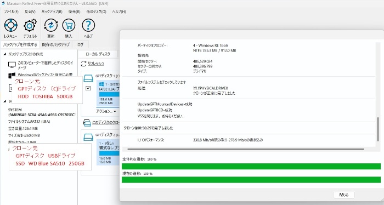Click the ファイルシステム:FAT32 (LBA) text
This screenshot has height=205, width=384.
click(29, 122)
